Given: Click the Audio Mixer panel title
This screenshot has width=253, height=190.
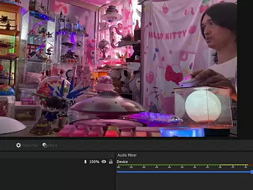Looking at the screenshot, I should [127, 155].
